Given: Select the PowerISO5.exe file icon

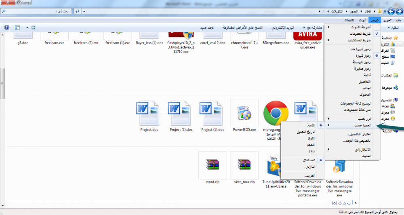Looking at the screenshot, I should tap(244, 114).
